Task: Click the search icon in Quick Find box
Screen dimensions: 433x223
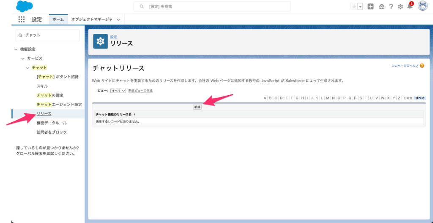Action: pos(20,35)
